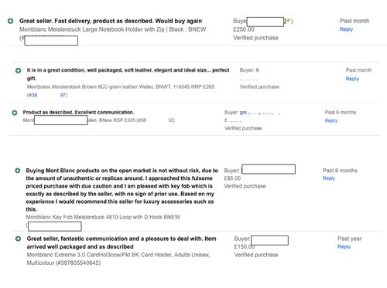387x288 pixels.
Task: Click positive icon beside Brown Wallet feedback
Action: pyautogui.click(x=18, y=70)
